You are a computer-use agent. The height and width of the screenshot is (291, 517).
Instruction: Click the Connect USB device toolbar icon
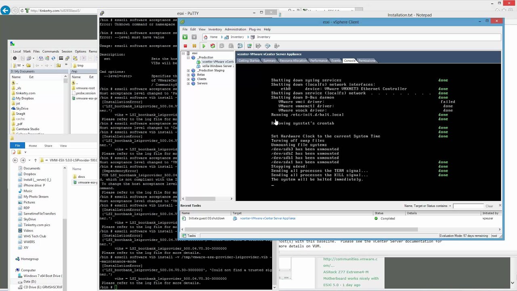(x=277, y=46)
